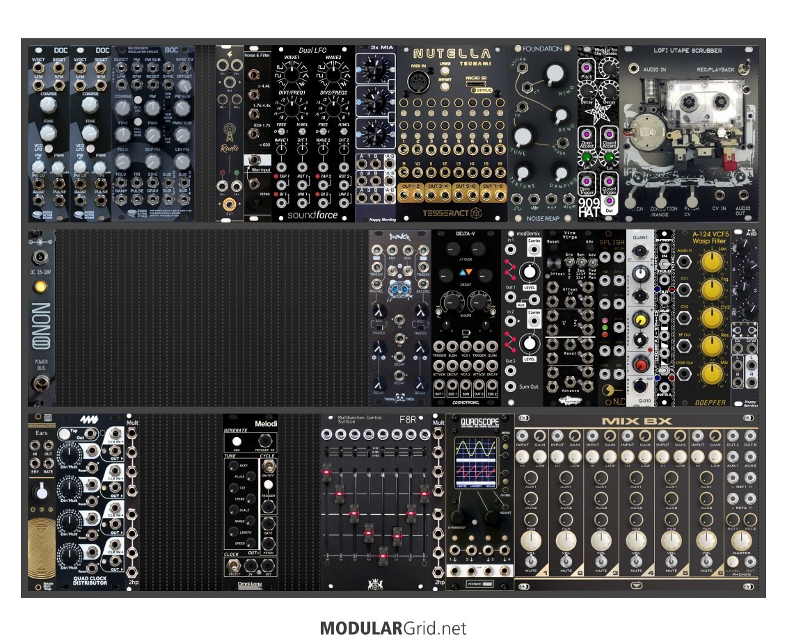Screen dimensions: 787x643
Task: Click the PHONES jack on Mix BX
Action: [x=750, y=562]
